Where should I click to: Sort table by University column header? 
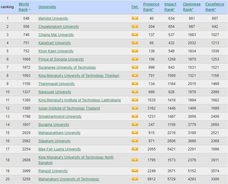(47, 7)
